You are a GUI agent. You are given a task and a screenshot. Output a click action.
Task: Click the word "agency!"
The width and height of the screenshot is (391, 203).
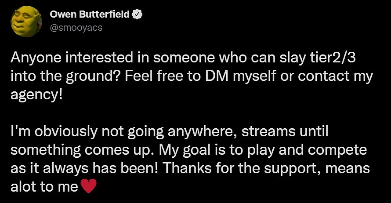(36, 95)
